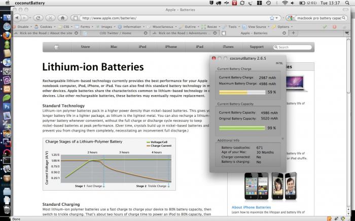
Task: Open a new tab with the plus button
Action: click(x=294, y=33)
